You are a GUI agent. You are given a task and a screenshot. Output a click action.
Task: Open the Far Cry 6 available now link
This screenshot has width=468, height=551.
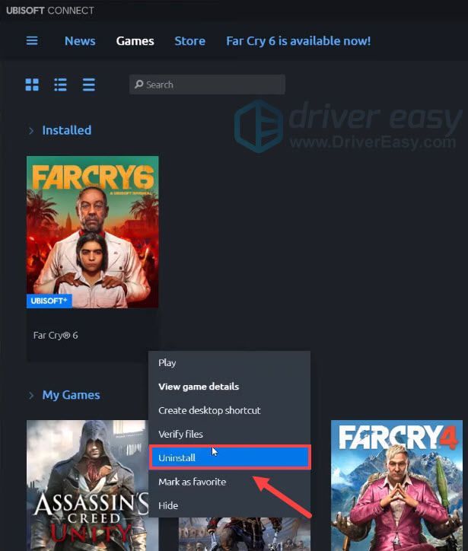click(x=298, y=41)
